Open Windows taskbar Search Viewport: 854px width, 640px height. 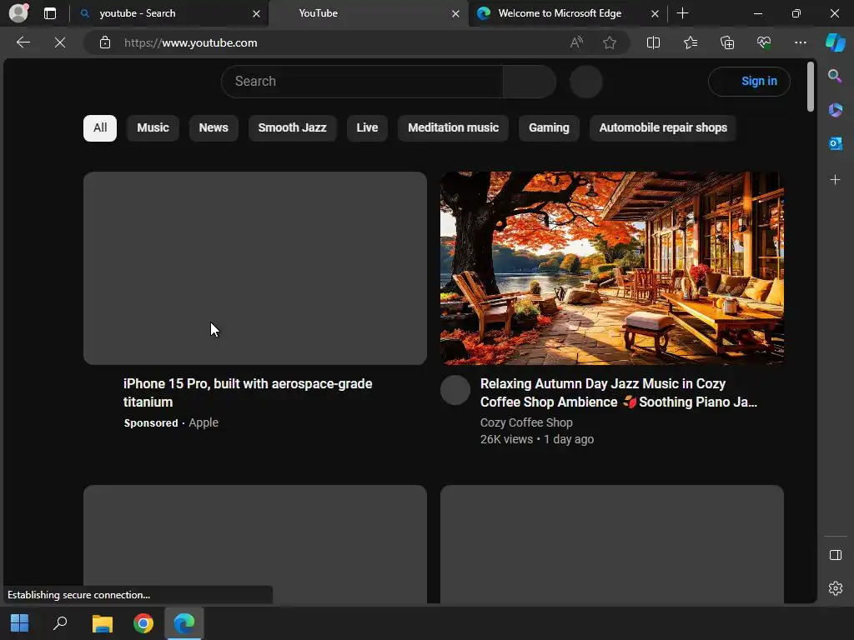(60, 623)
